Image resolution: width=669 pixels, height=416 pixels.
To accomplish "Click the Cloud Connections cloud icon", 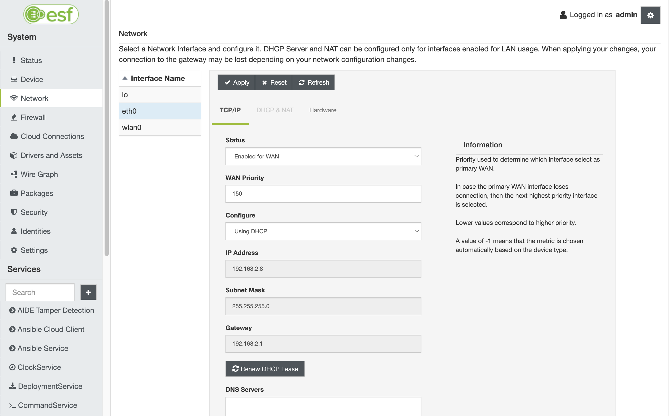I will [x=14, y=136].
